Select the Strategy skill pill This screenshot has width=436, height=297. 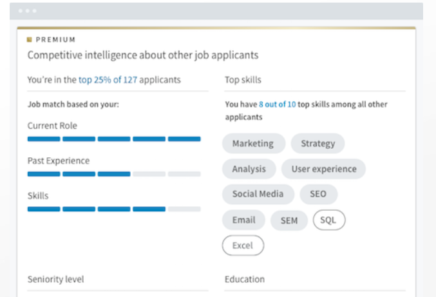click(318, 144)
